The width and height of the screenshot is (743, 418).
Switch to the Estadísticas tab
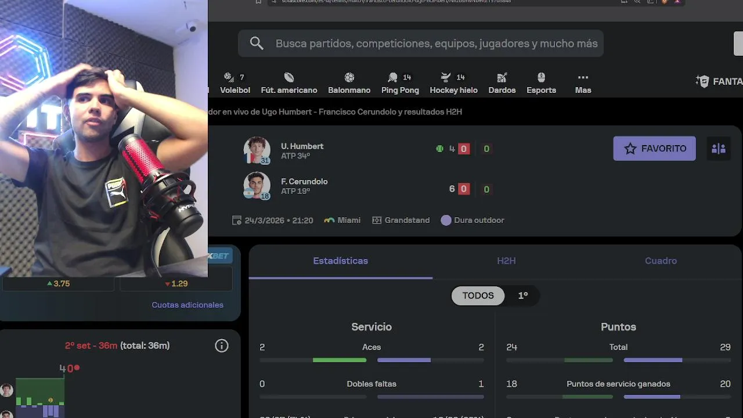(x=340, y=261)
